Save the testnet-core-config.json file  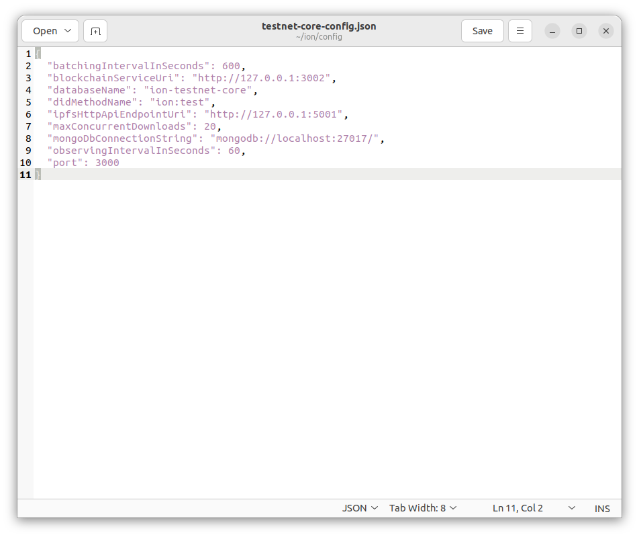tap(482, 31)
